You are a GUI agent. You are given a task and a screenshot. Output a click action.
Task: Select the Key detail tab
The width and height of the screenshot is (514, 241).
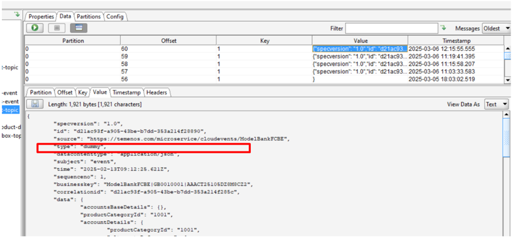pos(82,92)
